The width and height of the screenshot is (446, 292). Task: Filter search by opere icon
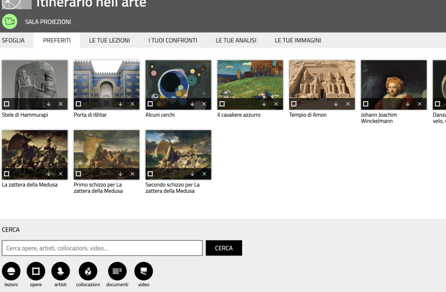[36, 271]
